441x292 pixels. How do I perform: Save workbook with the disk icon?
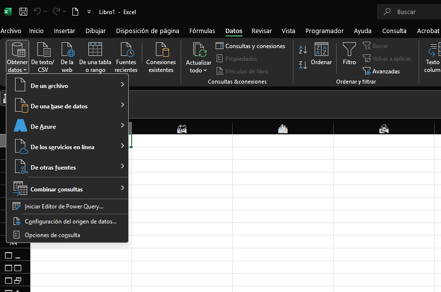coord(23,11)
